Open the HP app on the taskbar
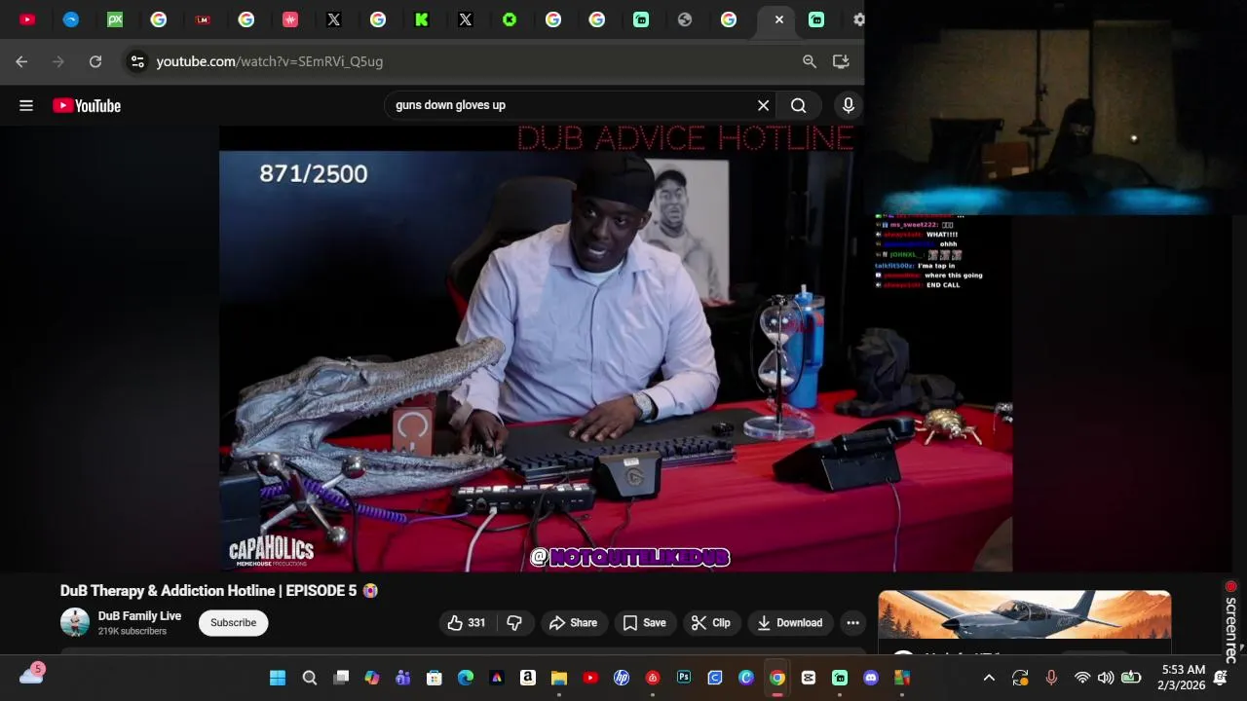The image size is (1247, 701). 622,678
